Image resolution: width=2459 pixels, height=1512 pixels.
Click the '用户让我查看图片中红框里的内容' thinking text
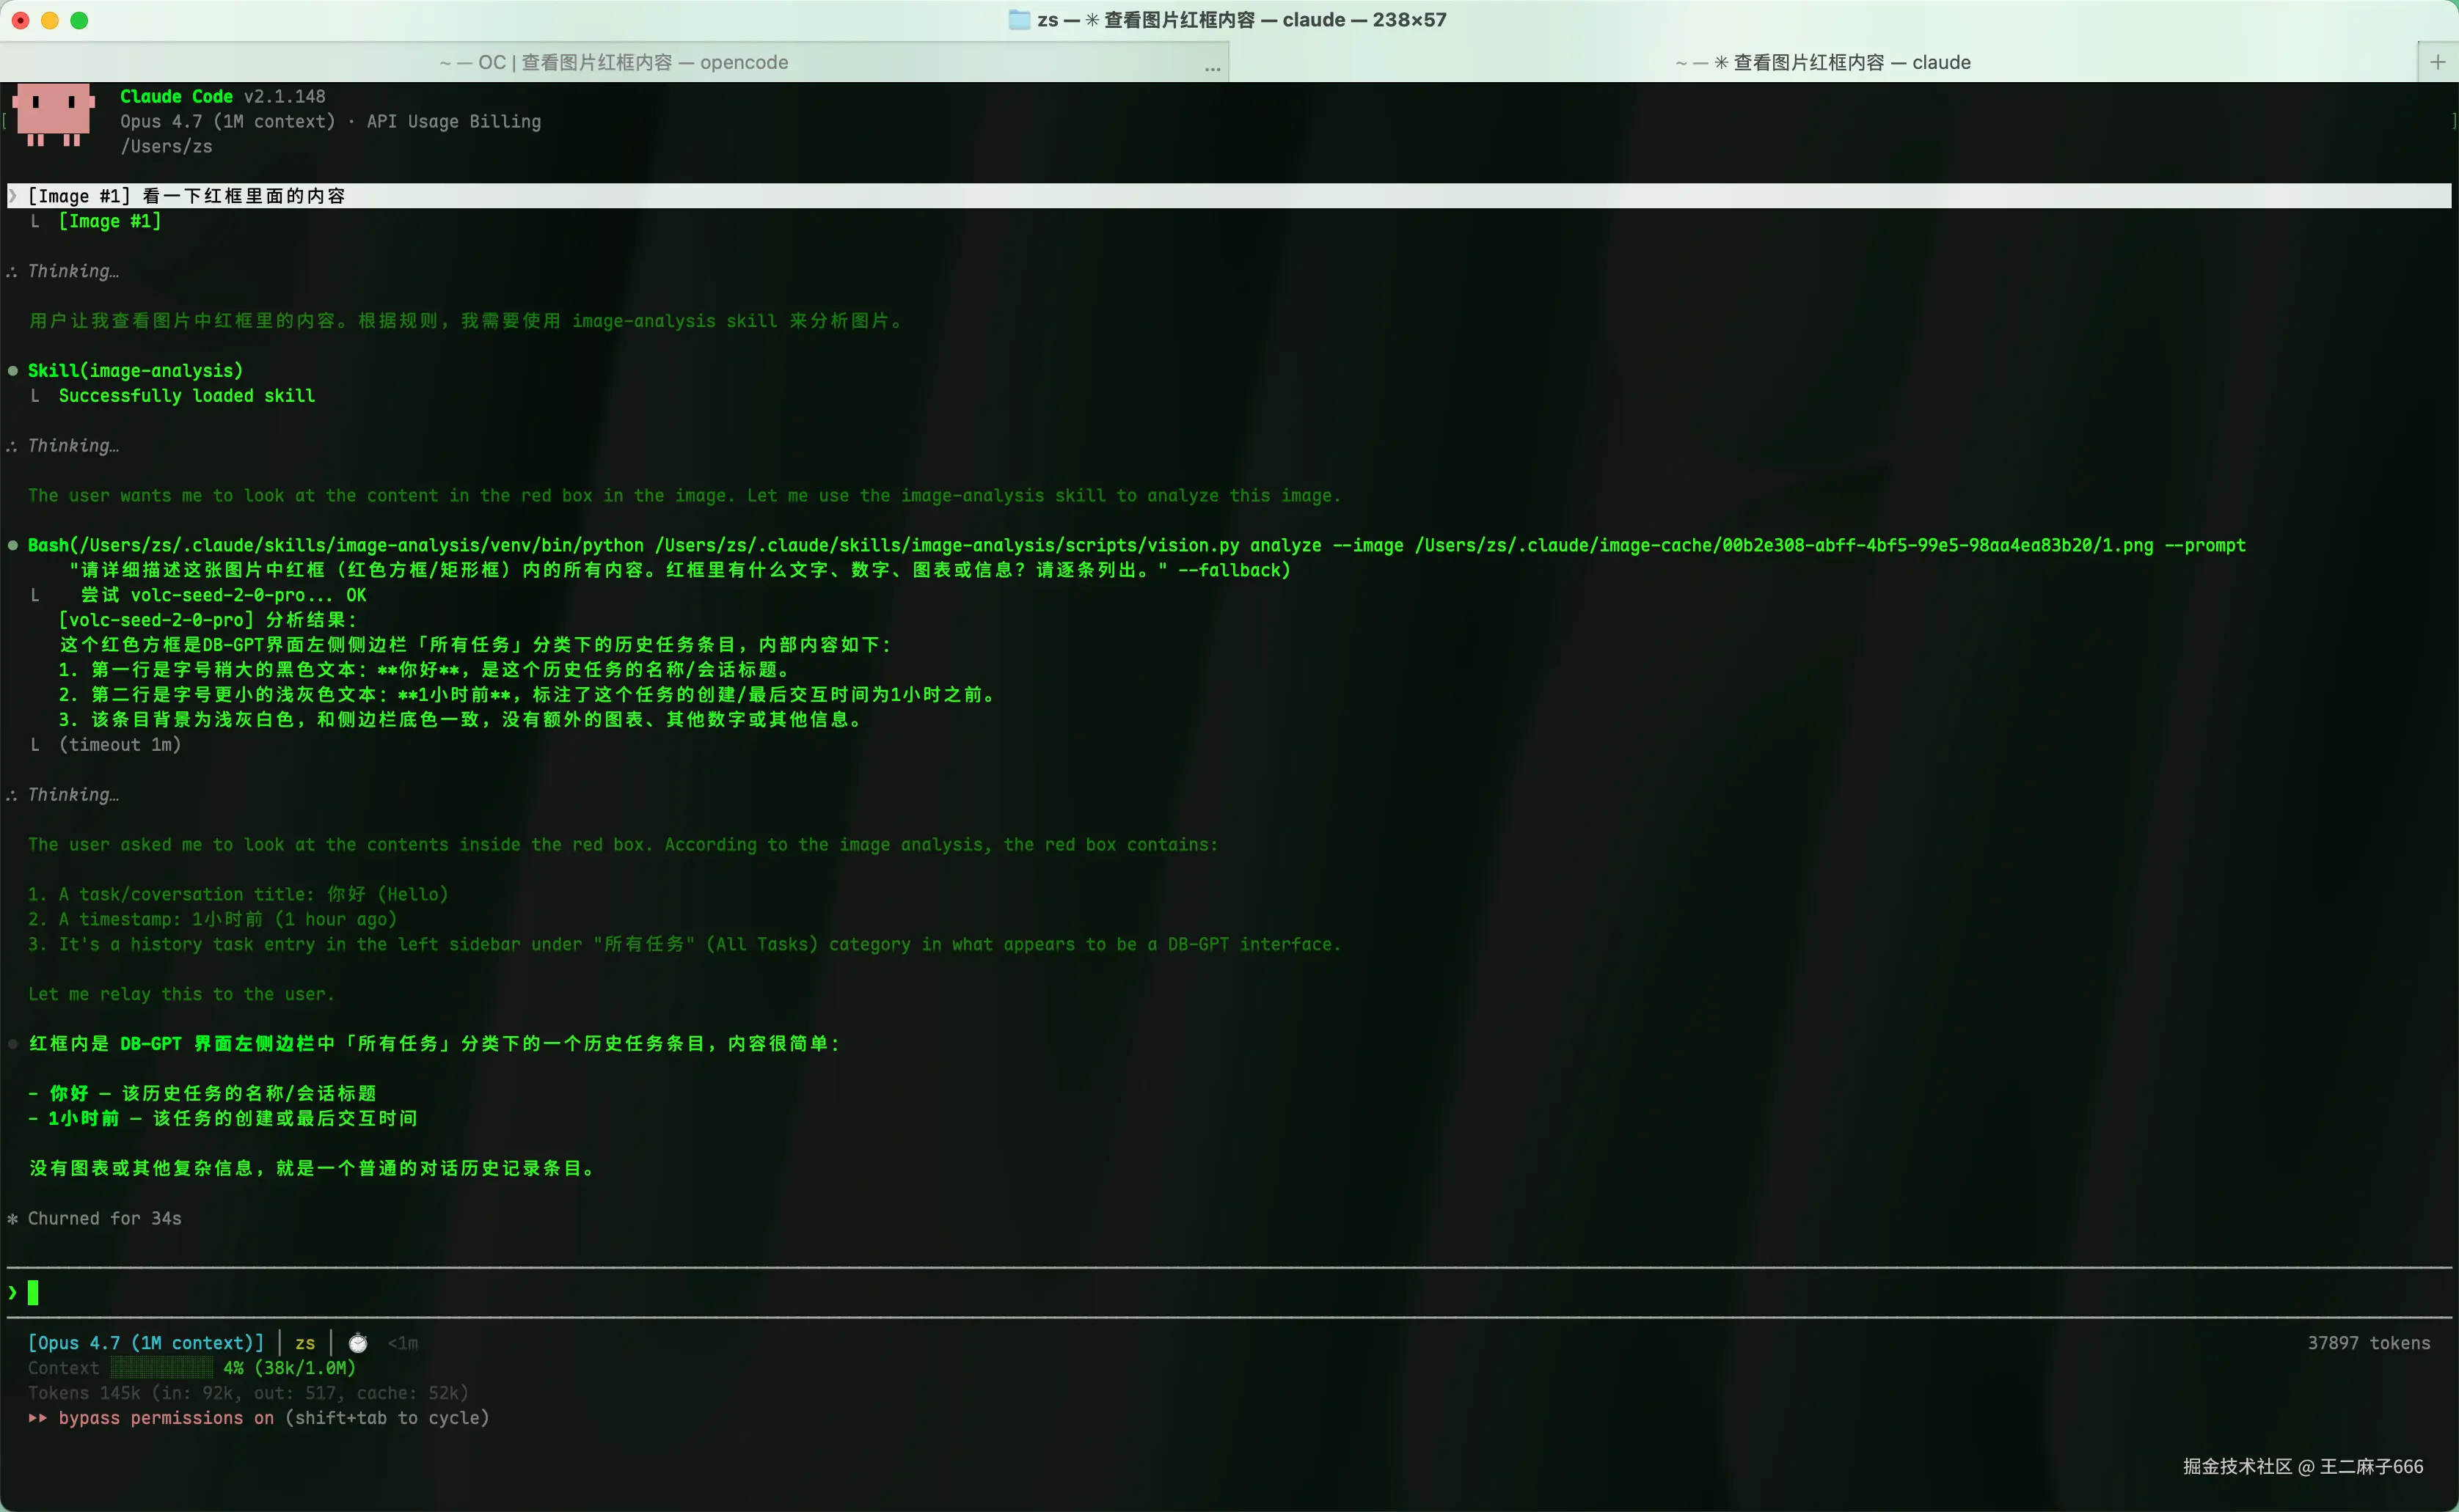(466, 321)
